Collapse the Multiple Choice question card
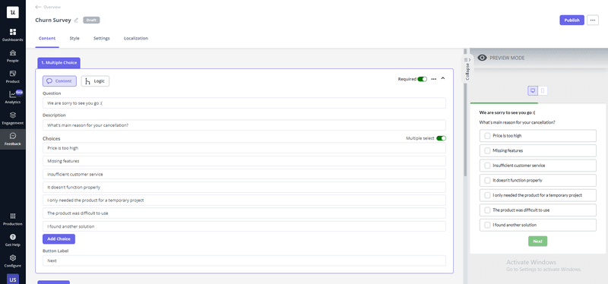The image size is (608, 284). (x=443, y=79)
